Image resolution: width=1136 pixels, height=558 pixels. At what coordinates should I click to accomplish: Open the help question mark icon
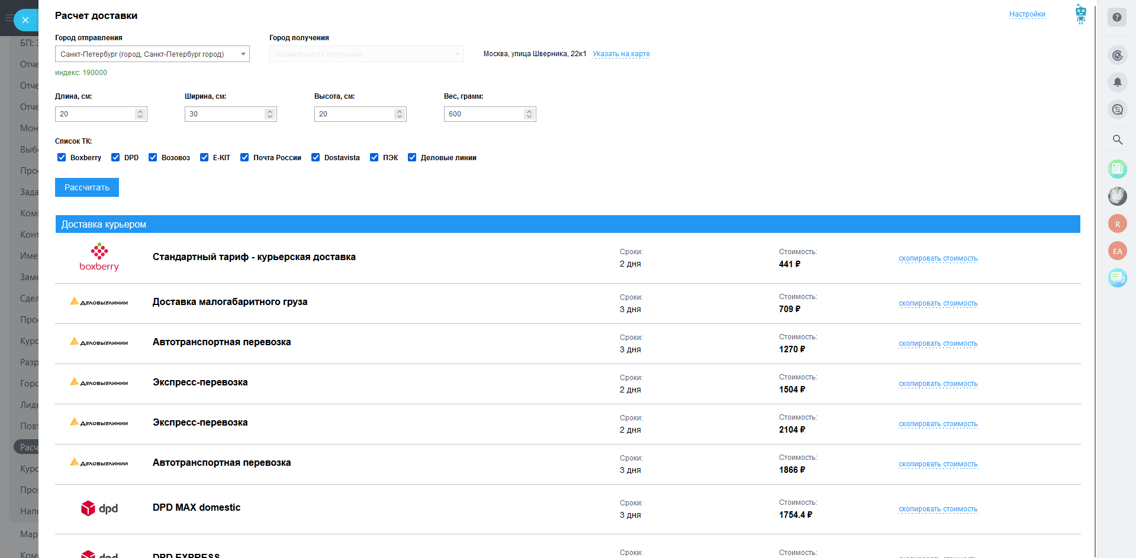click(1117, 18)
